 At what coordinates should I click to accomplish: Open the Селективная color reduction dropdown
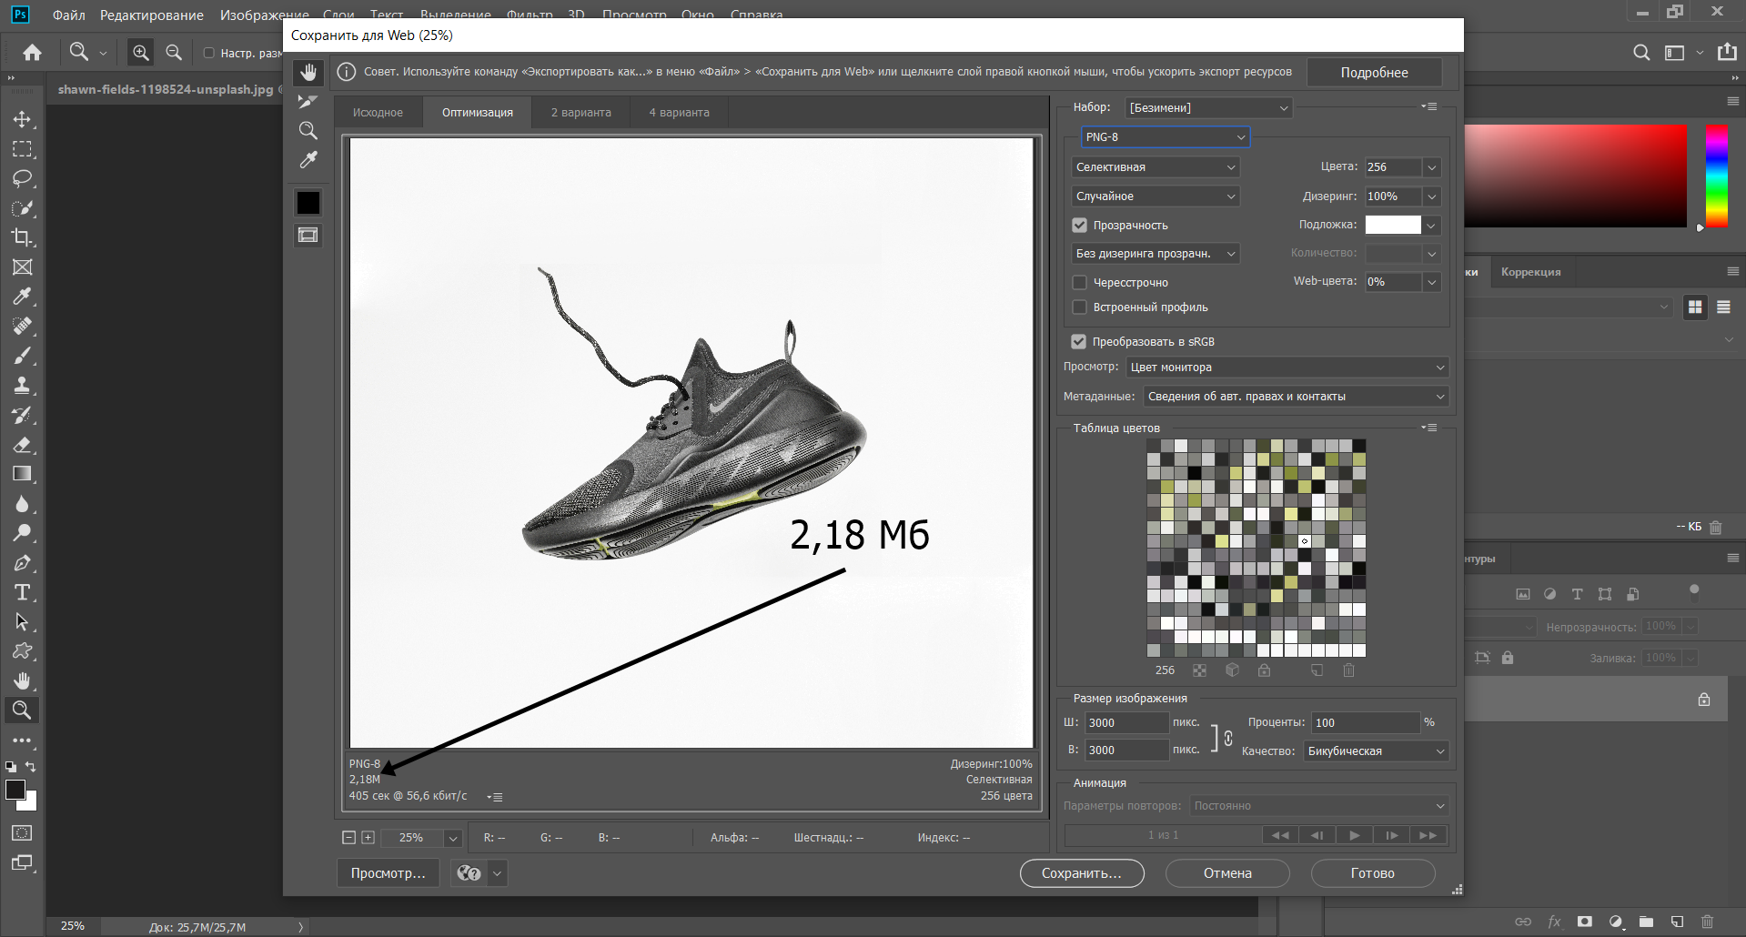(x=1156, y=167)
